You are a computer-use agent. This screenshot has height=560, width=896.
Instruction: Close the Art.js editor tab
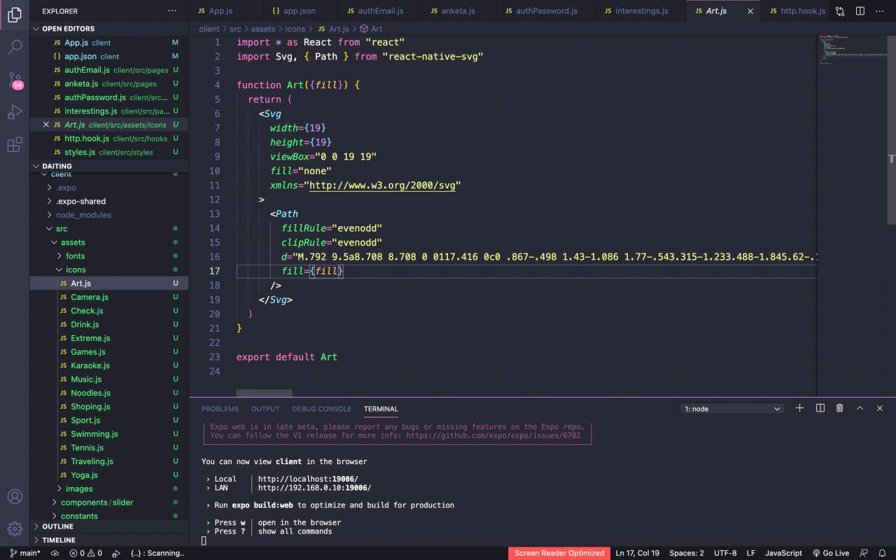(x=751, y=11)
